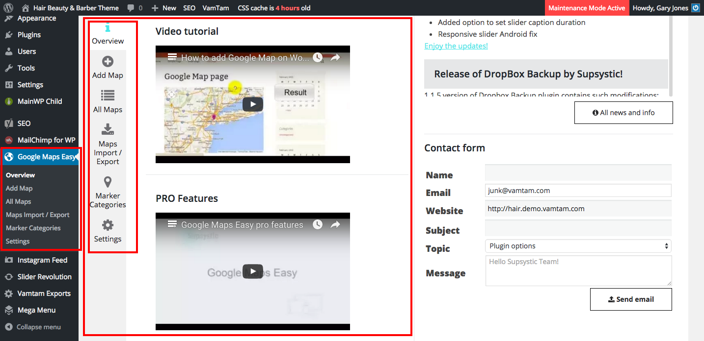Play the Google Map video tutorial

pos(253,104)
